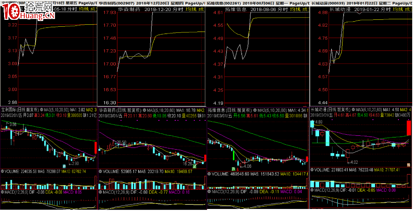Click the 停 marker under 宝利国际 candles
The width and height of the screenshot is (413, 211).
point(64,166)
